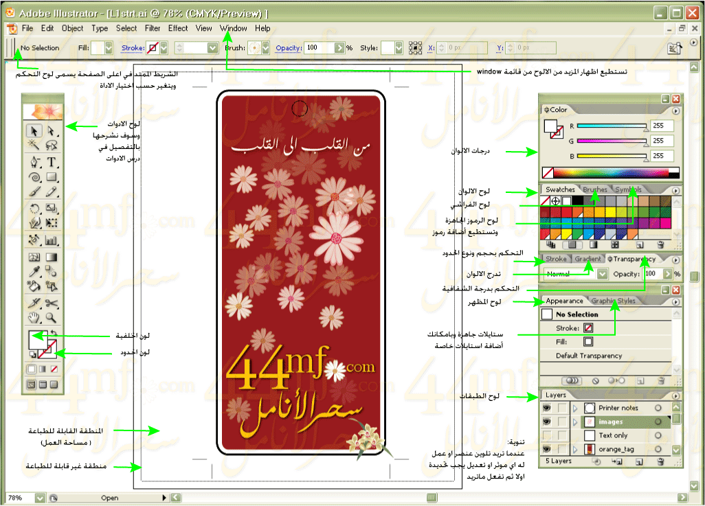Click Reduce to Basic Appearance button
This screenshot has width=705, height=506.
617,380
